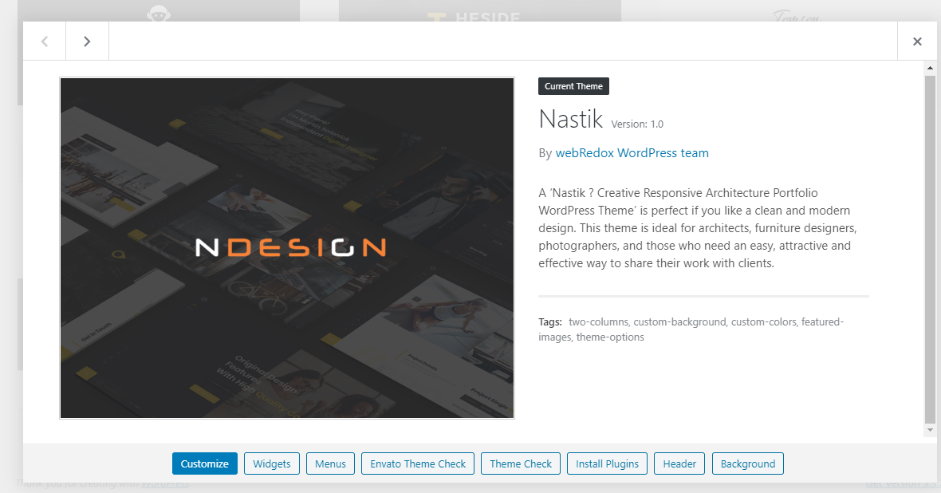This screenshot has width=941, height=493.
Task: Close the theme details overlay
Action: tap(917, 41)
